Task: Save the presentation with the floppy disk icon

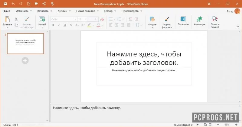Action: coord(5,4)
